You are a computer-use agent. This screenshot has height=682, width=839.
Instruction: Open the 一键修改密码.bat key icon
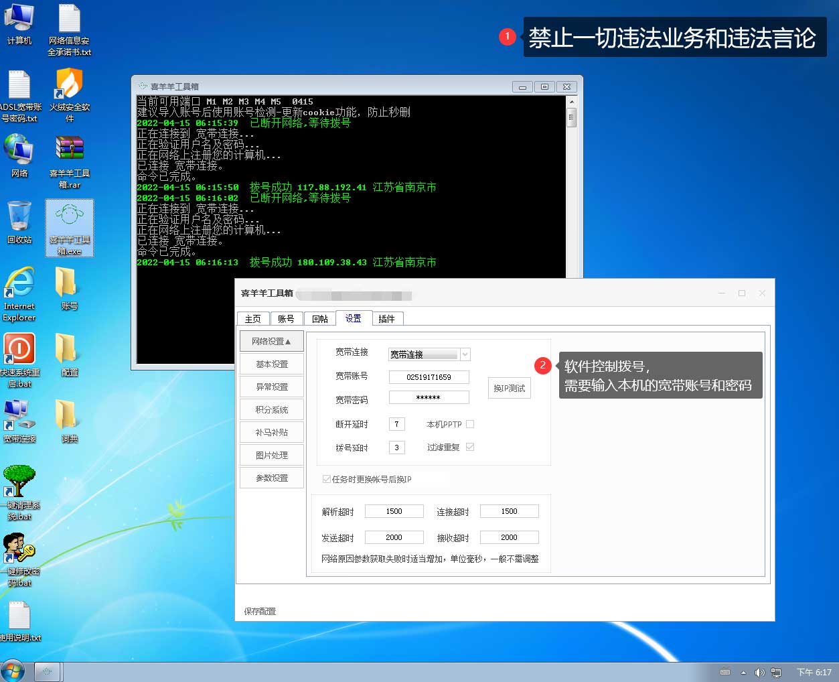[x=19, y=549]
